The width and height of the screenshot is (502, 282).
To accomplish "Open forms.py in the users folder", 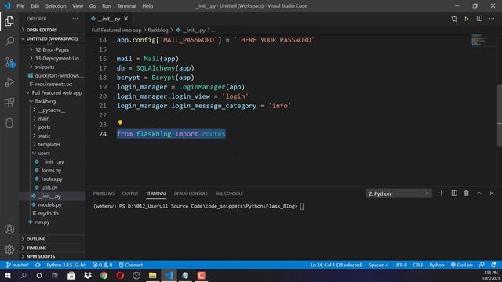I will click(53, 171).
